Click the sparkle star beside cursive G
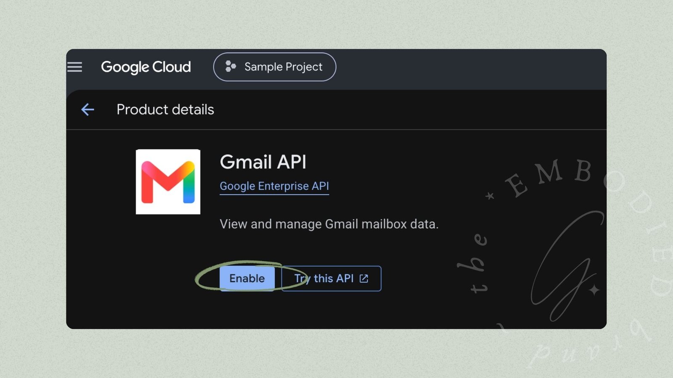This screenshot has width=673, height=378. tap(594, 290)
